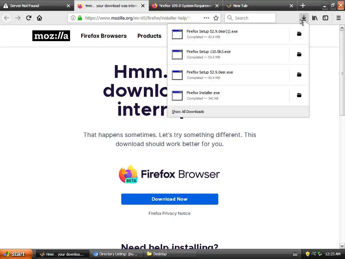Click the forward navigation arrow
Screen dimensions: 345x259
18,18
